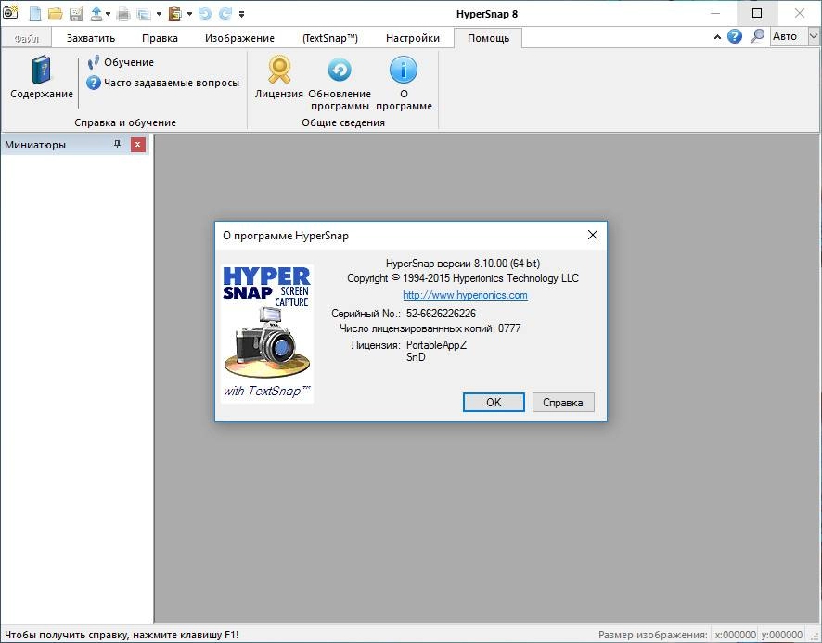The height and width of the screenshot is (643, 822).
Task: Open a file using the folder icon
Action: click(x=56, y=14)
